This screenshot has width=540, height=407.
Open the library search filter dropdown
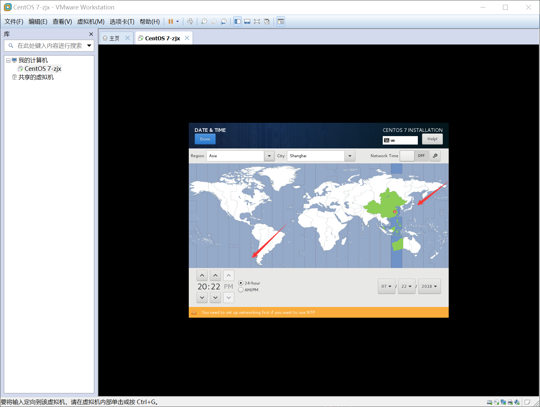pyautogui.click(x=89, y=46)
